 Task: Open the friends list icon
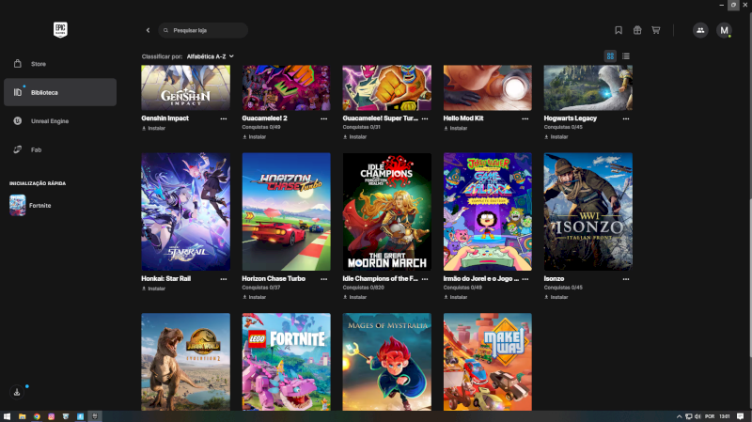click(x=700, y=30)
